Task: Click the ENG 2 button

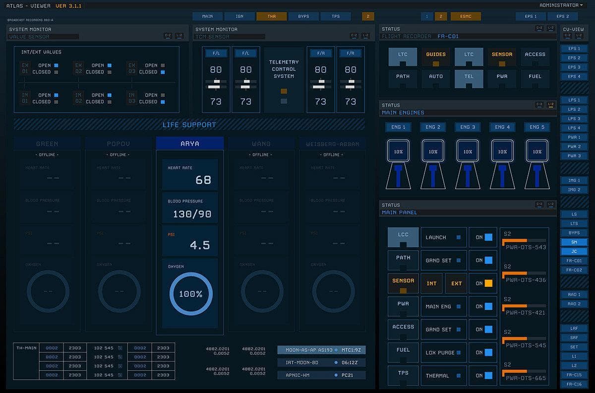Action: 433,127
